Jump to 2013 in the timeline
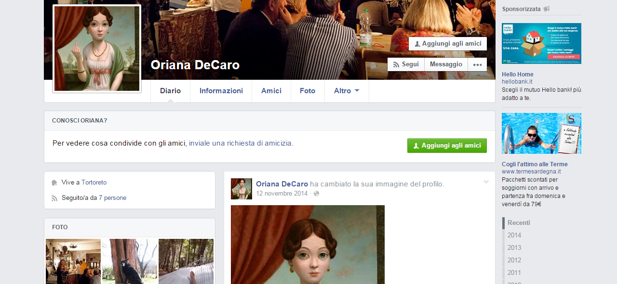Viewport: 617px width, 284px height. (x=514, y=248)
